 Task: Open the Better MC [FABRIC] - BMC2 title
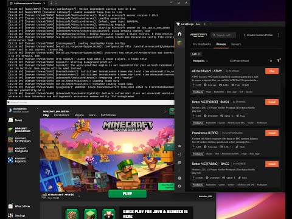coord(210,164)
